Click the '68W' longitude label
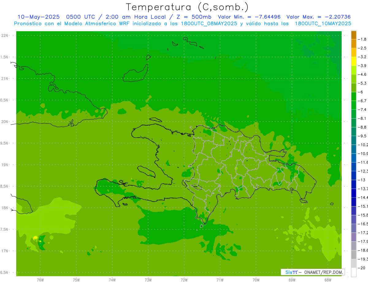Screen dimensions: 368x284 tap(328, 280)
